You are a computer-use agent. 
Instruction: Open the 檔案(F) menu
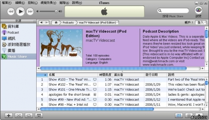[7, 3]
